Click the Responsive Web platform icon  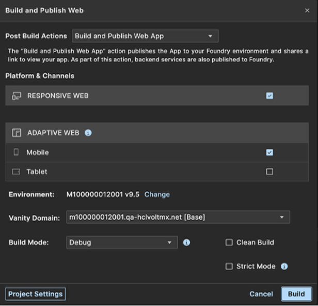(17, 96)
